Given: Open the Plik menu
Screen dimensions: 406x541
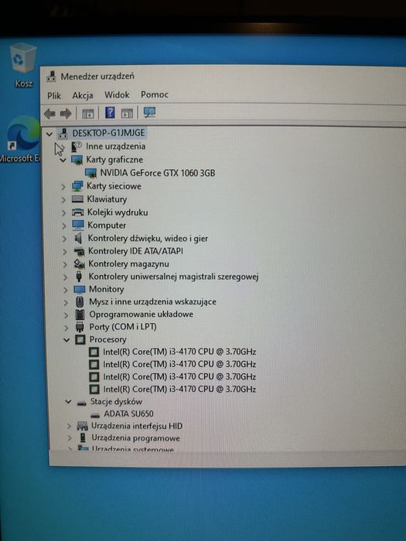Looking at the screenshot, I should tap(54, 96).
